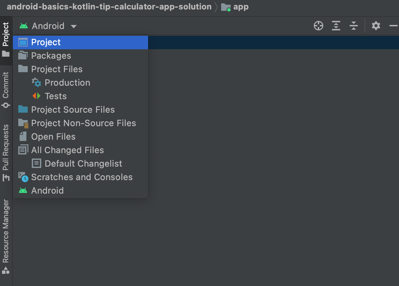Click the Packages folder icon
The image size is (399, 286).
click(23, 55)
